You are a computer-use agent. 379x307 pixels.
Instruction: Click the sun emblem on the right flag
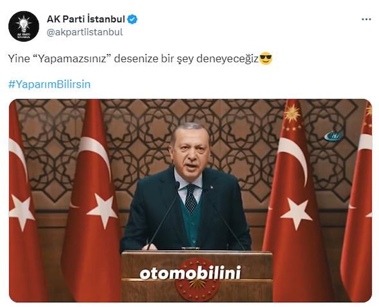[x=292, y=113]
